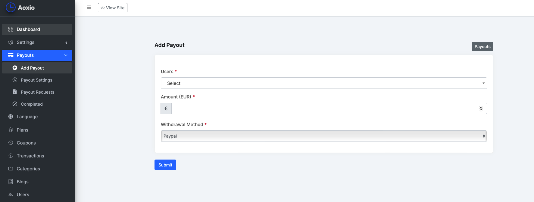Open the Withdrawal Method dropdown
The width and height of the screenshot is (534, 202).
point(323,136)
